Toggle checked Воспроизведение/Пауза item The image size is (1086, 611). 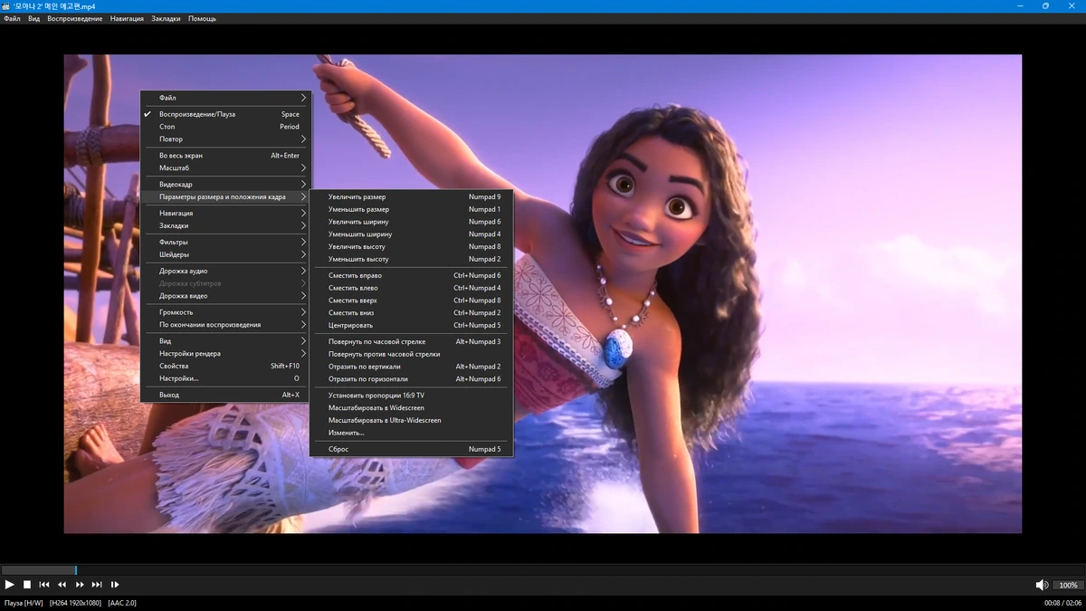(x=225, y=114)
